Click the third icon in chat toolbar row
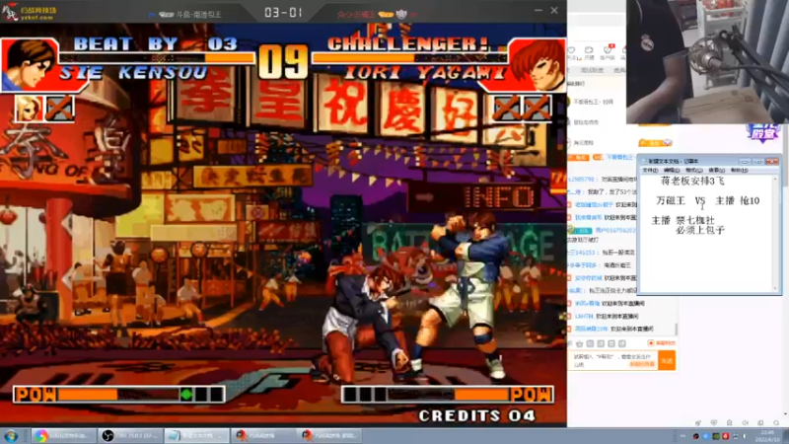 coord(601,343)
